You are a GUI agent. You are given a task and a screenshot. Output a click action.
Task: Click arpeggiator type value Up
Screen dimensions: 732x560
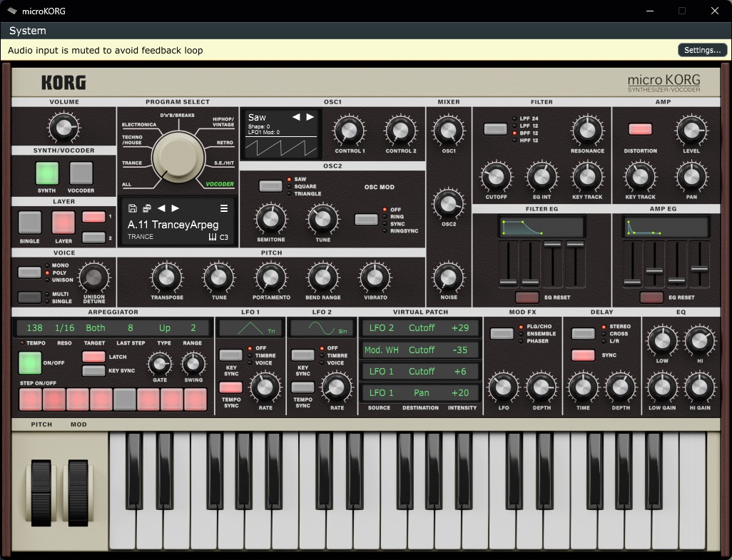pos(164,328)
